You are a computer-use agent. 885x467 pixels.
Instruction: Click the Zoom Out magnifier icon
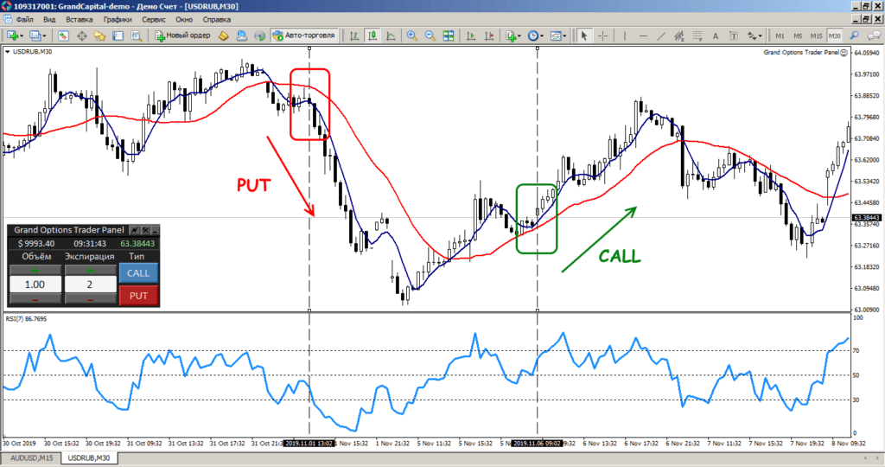[430, 36]
